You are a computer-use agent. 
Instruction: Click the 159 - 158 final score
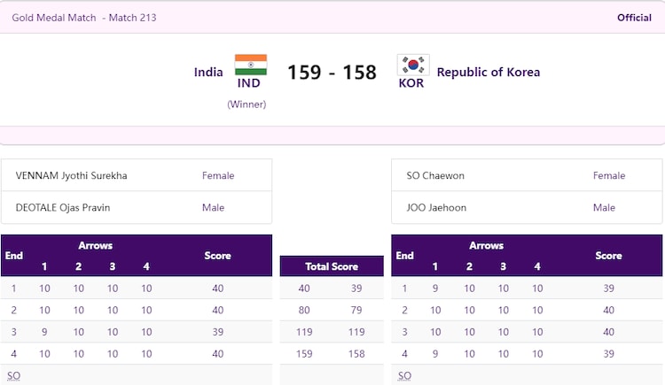pos(332,72)
